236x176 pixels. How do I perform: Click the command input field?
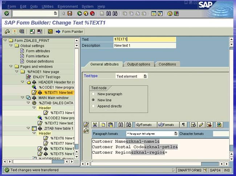point(35,13)
